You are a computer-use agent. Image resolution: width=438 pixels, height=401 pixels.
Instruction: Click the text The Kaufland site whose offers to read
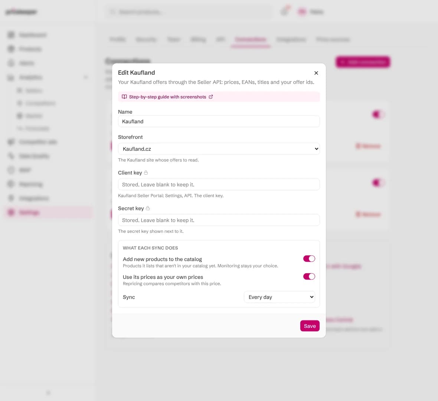tap(158, 160)
